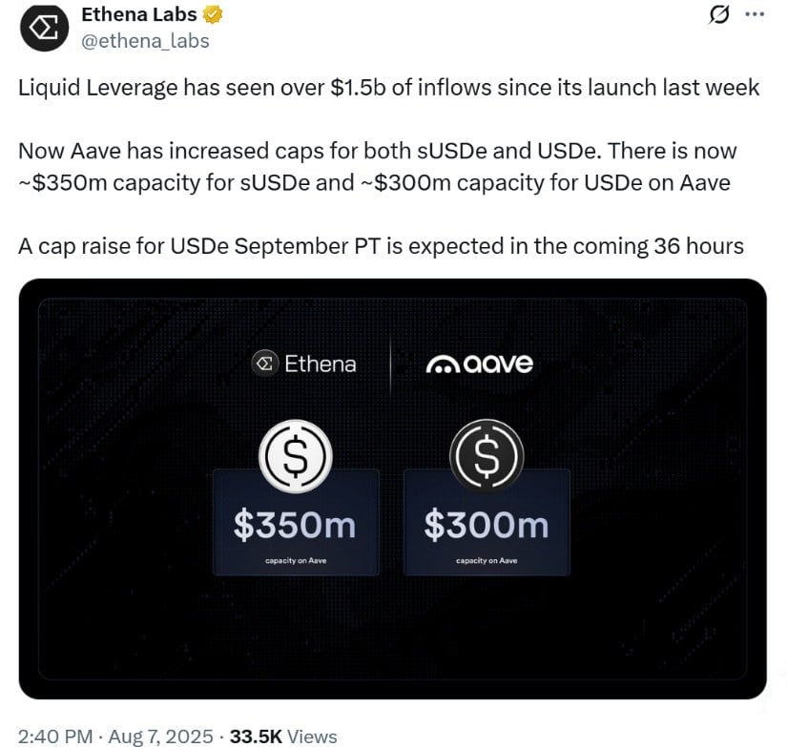Click the Liquid Leverage inflows text line

(x=388, y=88)
